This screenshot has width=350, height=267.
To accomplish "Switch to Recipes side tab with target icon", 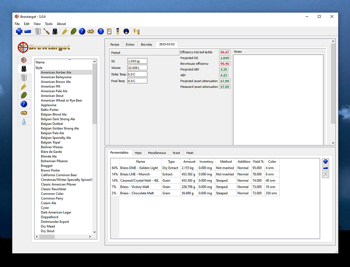I will pyautogui.click(x=24, y=60).
